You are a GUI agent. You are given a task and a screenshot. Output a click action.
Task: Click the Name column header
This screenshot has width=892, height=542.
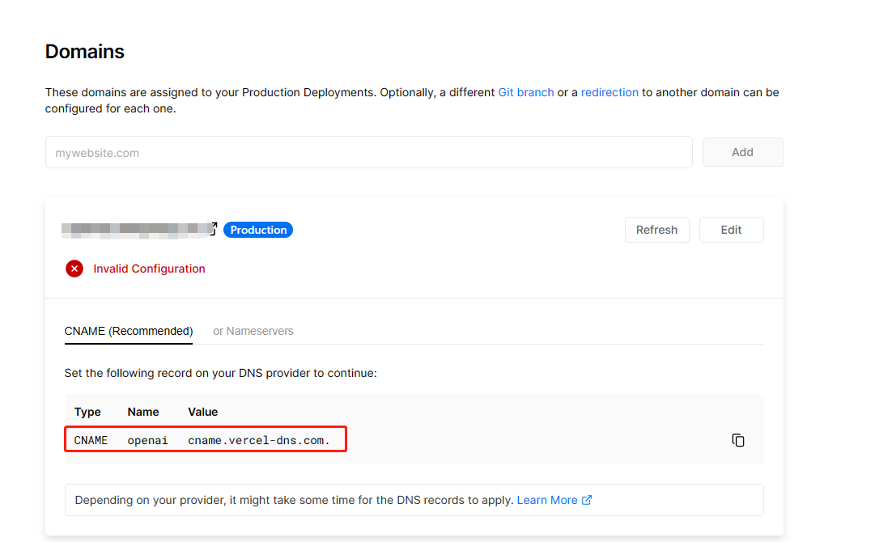pos(143,412)
